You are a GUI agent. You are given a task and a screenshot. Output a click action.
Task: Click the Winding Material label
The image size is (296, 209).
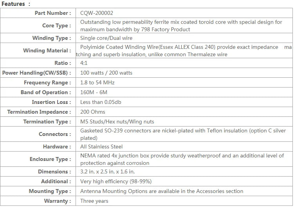pyautogui.click(x=47, y=50)
